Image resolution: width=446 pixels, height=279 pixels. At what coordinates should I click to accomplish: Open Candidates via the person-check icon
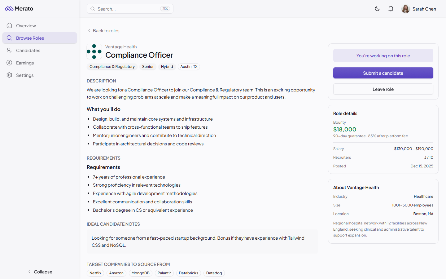click(x=9, y=50)
